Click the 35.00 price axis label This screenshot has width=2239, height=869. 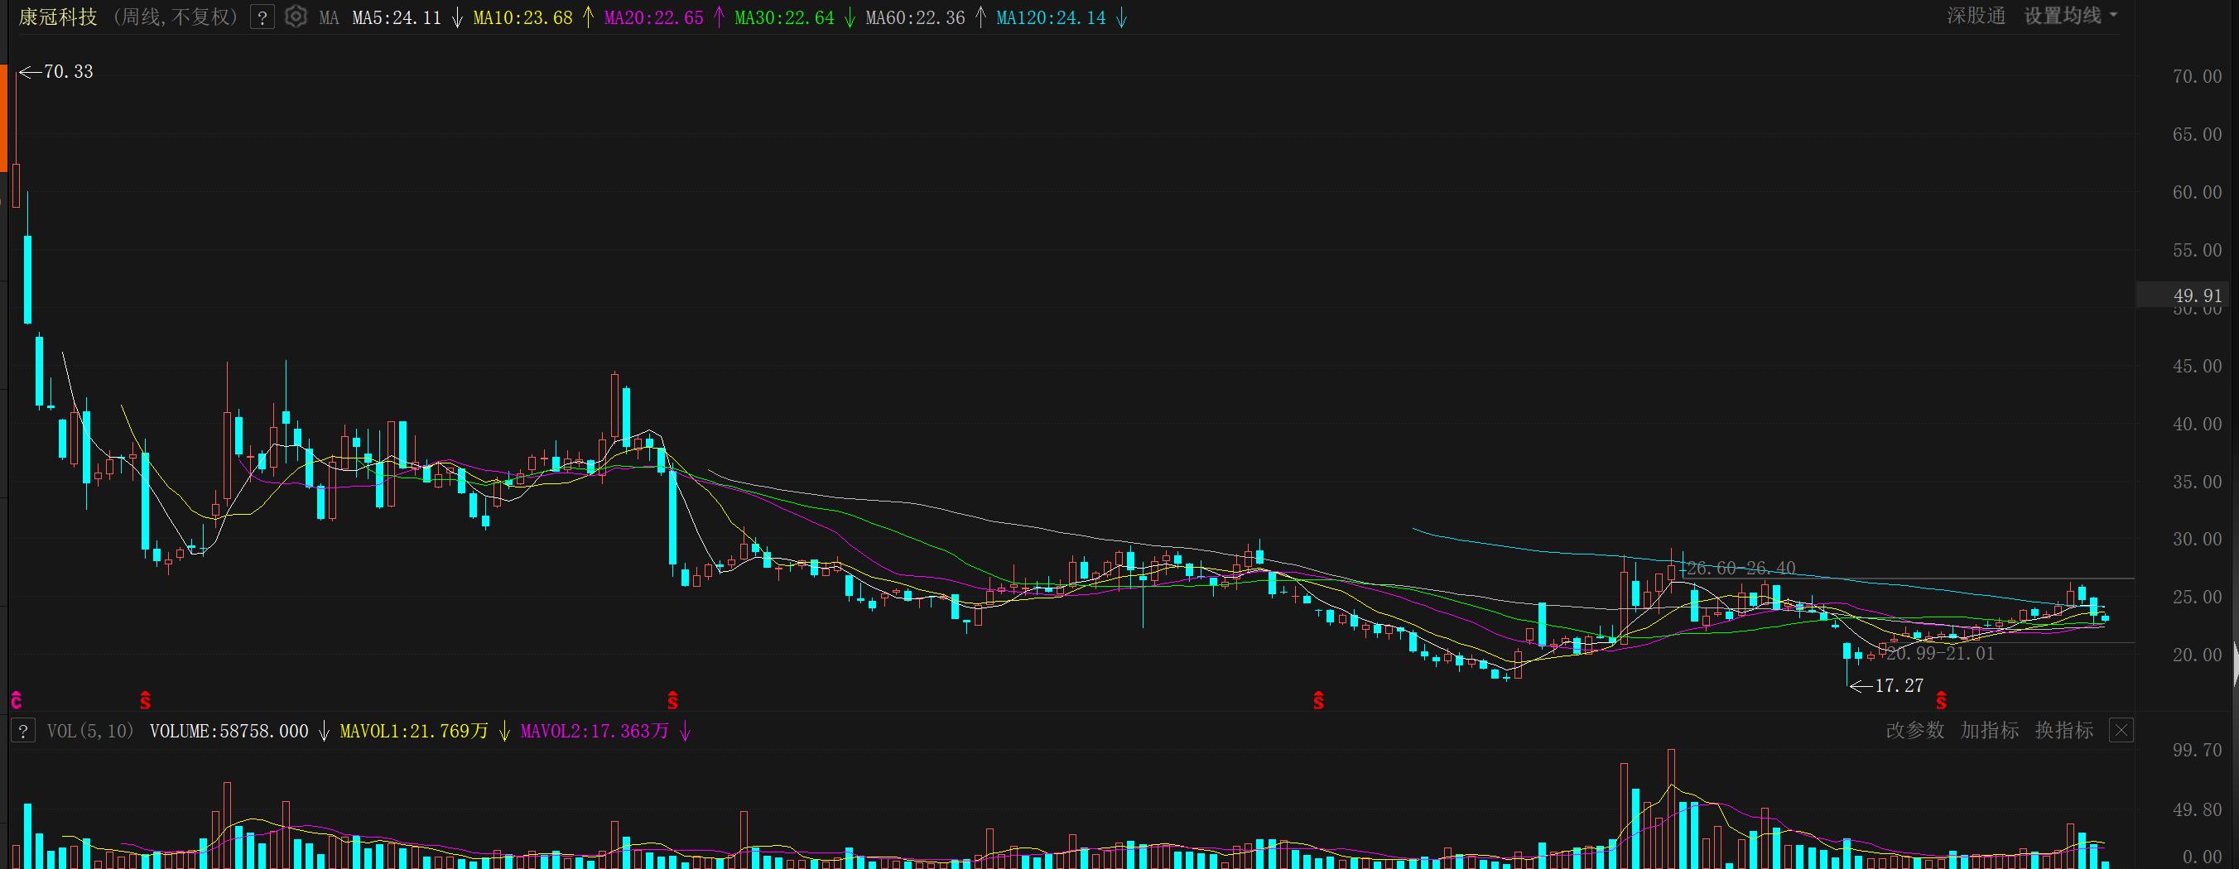coord(2198,482)
